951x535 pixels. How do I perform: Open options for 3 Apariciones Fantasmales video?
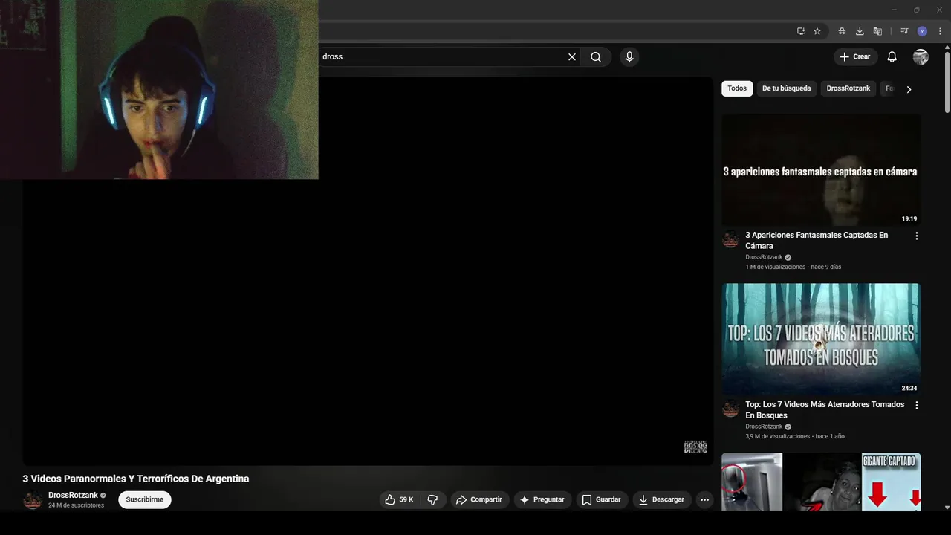916,236
